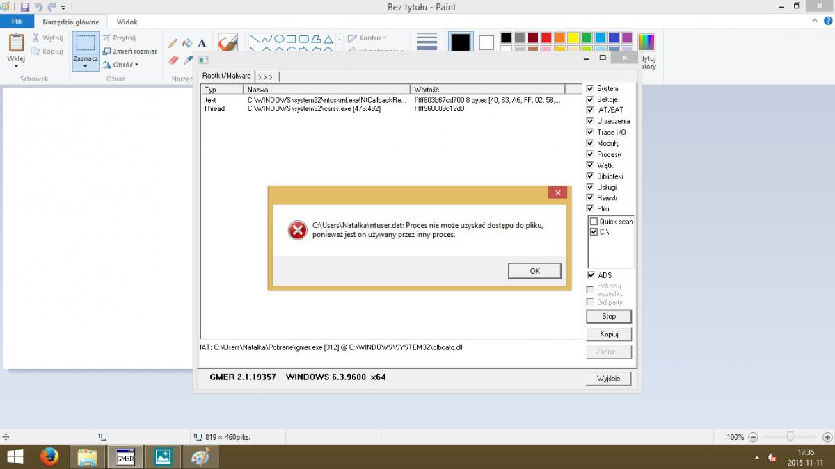Click the zoom in plus button
Viewport: 835px width, 469px height.
pyautogui.click(x=827, y=437)
